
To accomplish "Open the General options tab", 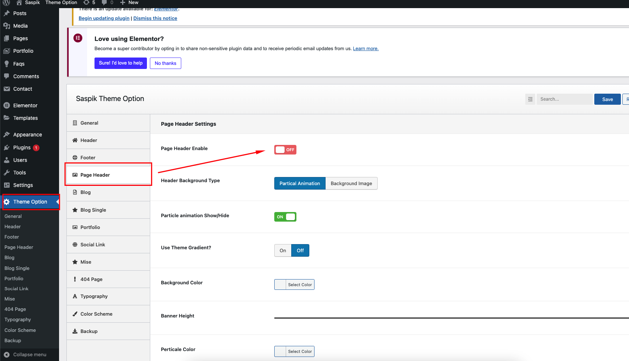I will pos(108,123).
